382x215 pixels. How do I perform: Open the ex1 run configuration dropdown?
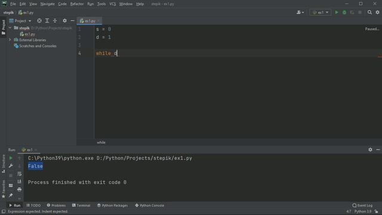tap(321, 12)
